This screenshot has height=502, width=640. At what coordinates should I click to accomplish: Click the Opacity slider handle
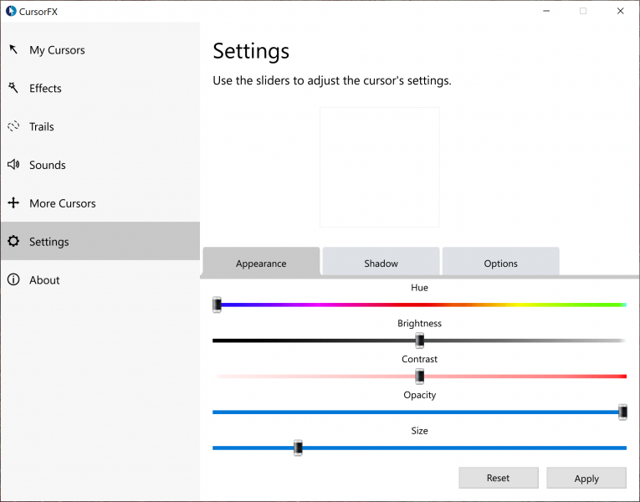[x=623, y=412]
